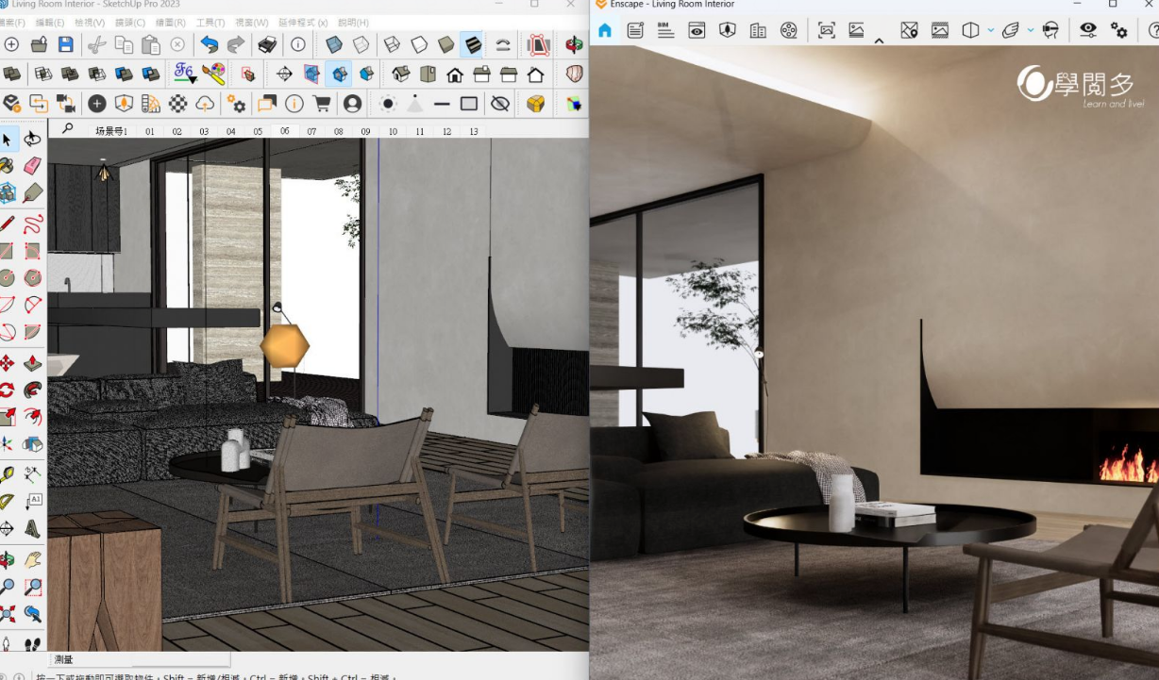Select the Front view house icon
Screen dimensions: 1159x680
(455, 74)
